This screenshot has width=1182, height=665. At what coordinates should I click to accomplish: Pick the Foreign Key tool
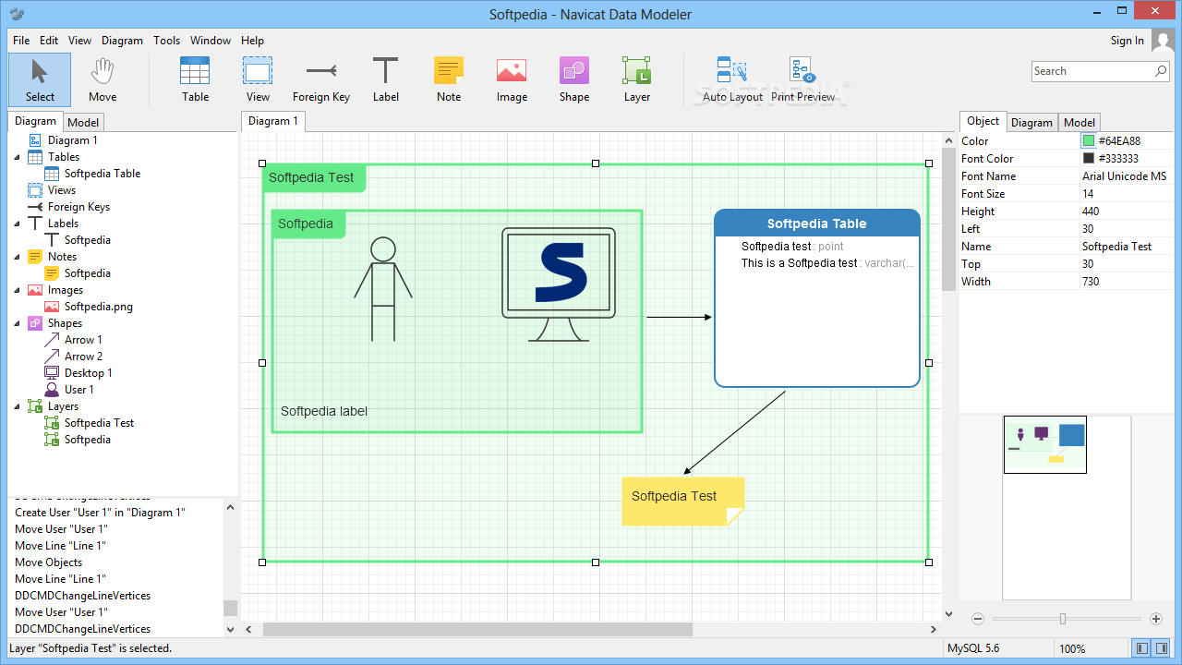click(321, 79)
